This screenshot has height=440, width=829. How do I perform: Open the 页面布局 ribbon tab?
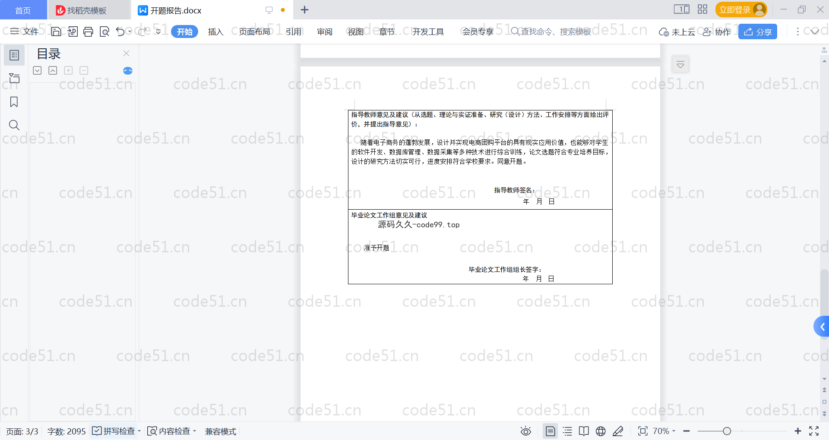pyautogui.click(x=255, y=31)
